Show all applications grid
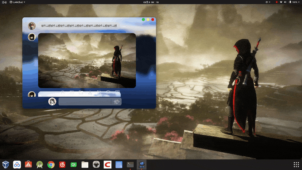The height and width of the screenshot is (170, 302). [296, 165]
